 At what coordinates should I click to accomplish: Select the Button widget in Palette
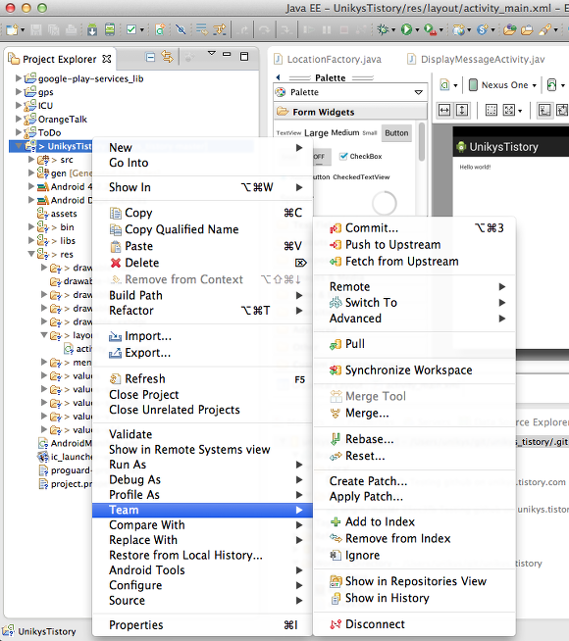point(396,133)
